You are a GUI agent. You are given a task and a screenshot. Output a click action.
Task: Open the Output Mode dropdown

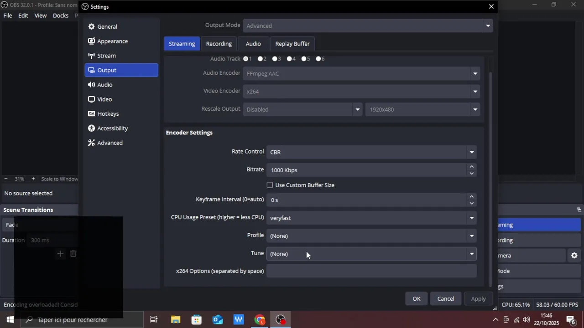point(368,26)
